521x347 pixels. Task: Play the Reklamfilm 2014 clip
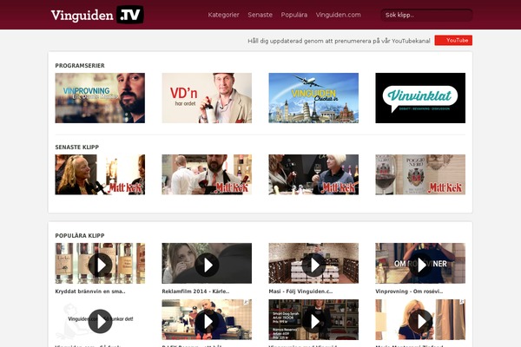click(x=207, y=265)
